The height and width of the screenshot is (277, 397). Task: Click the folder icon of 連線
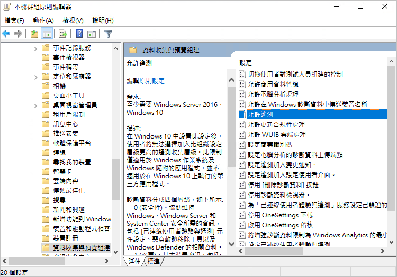tap(46, 153)
